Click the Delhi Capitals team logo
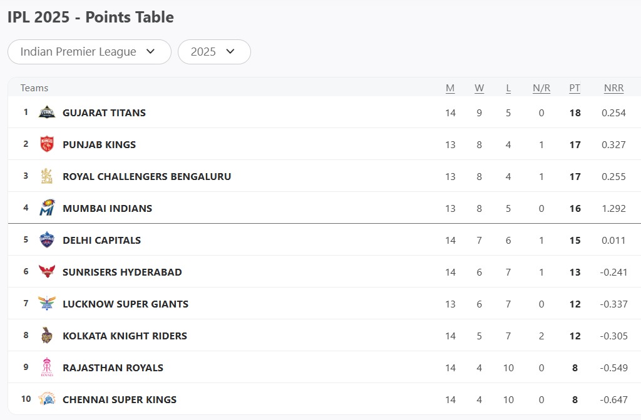 [47, 240]
